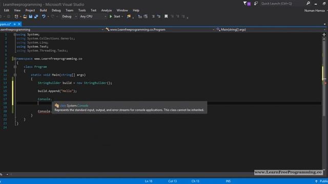The width and height of the screenshot is (328, 184).
Task: Click the New Project toolbar icon
Action: click(x=16, y=16)
